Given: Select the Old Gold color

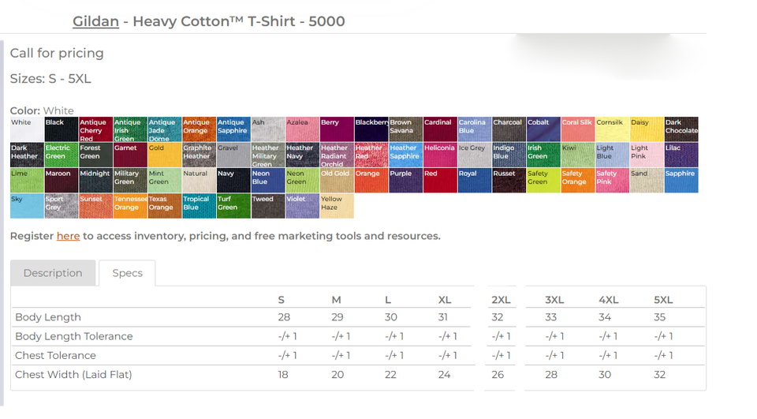Looking at the screenshot, I should click(x=337, y=180).
